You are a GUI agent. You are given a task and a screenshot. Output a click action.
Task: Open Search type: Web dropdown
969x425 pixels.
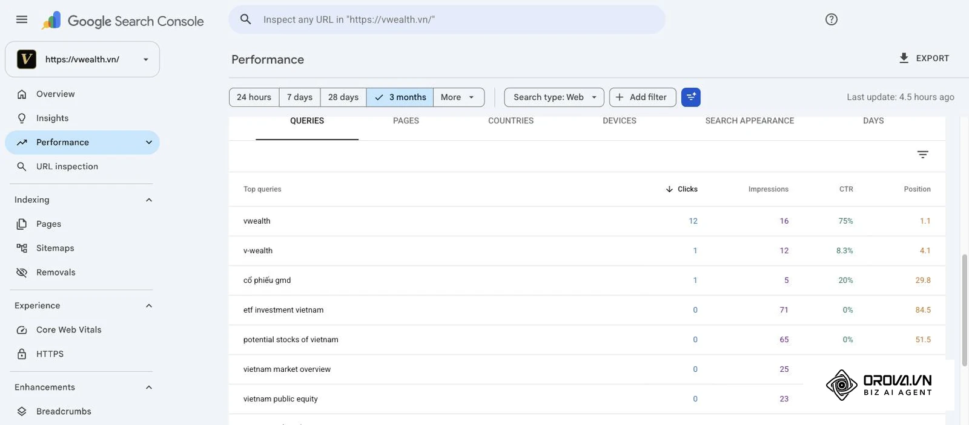click(554, 97)
